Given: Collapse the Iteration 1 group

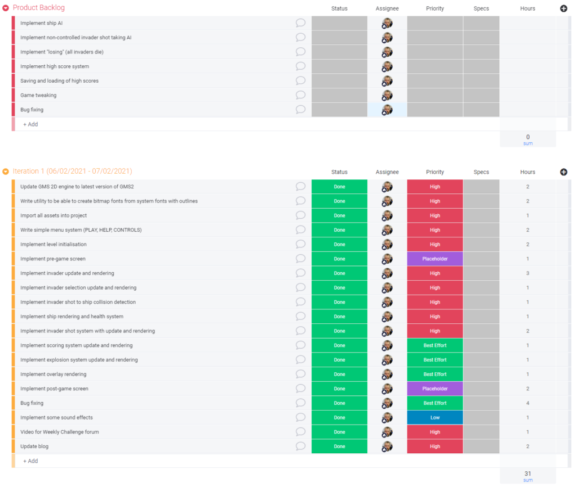Looking at the screenshot, I should (6, 172).
